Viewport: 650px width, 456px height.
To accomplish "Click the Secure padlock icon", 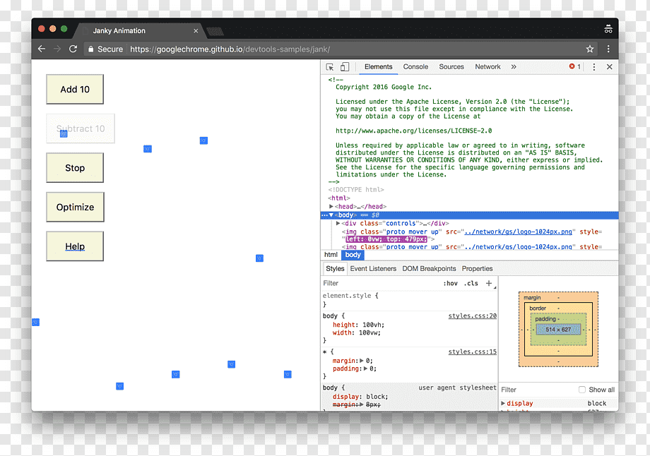I will [90, 49].
